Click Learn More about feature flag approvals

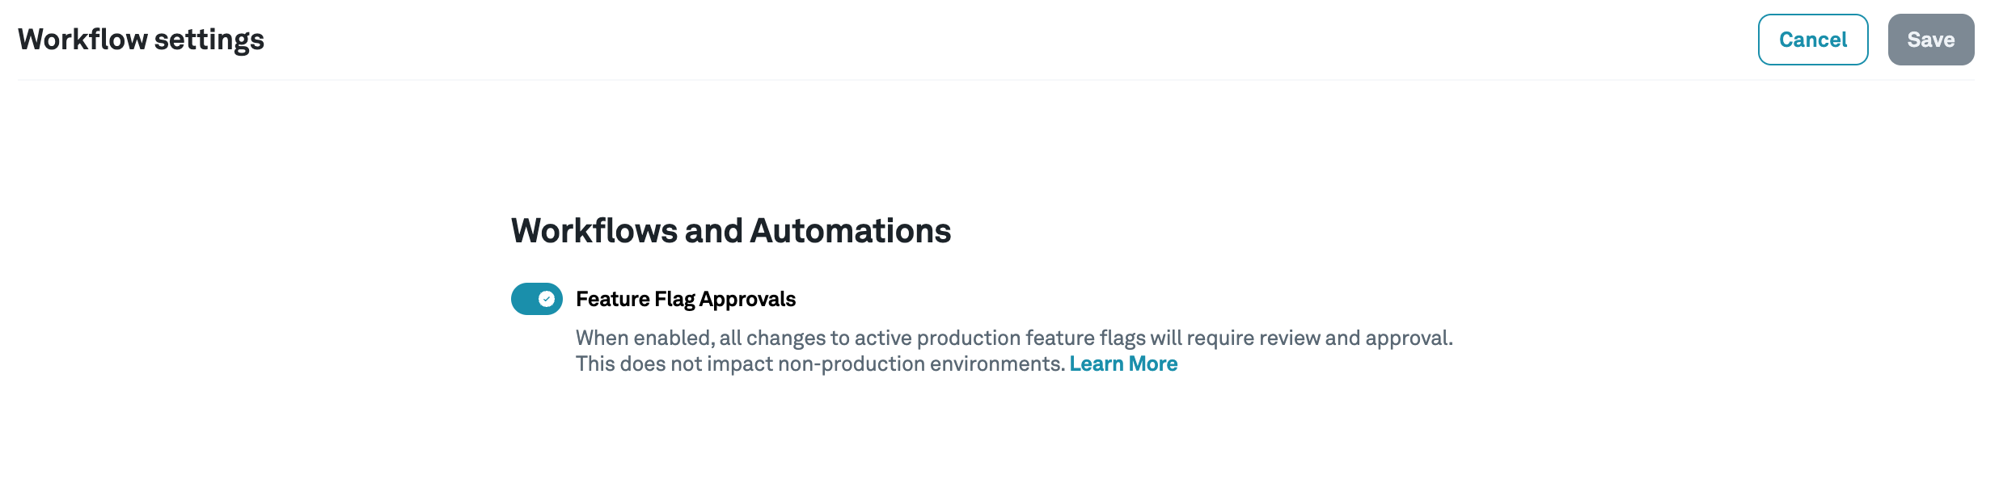[x=1123, y=364]
